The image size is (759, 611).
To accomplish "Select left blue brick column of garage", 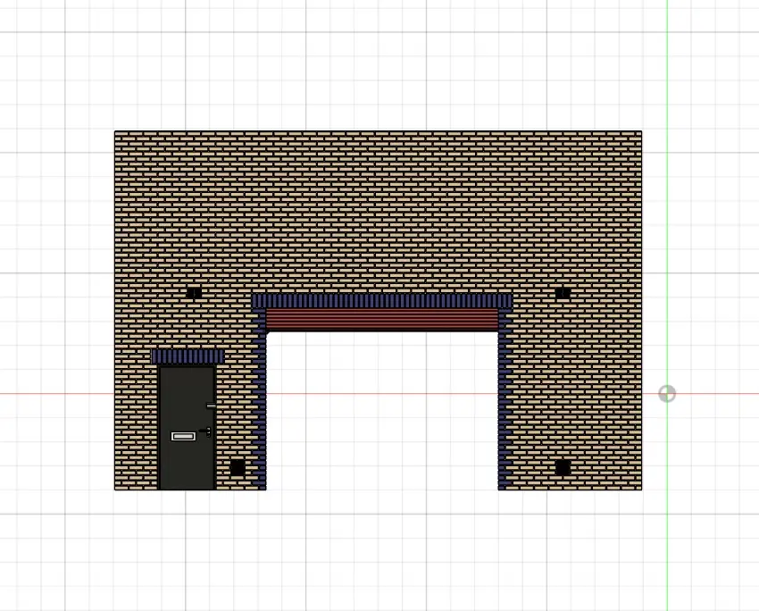I will click(260, 400).
